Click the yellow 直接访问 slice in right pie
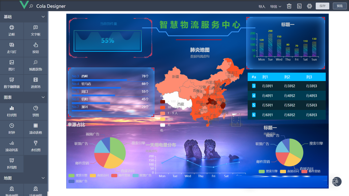The image size is (349, 196). 292,160
